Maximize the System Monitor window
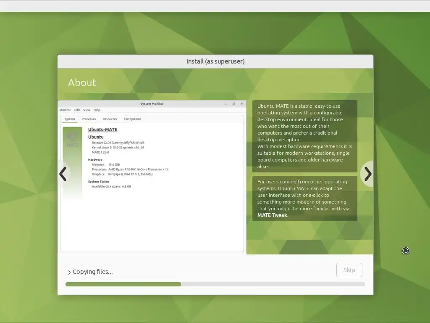This screenshot has width=430, height=323. point(233,103)
